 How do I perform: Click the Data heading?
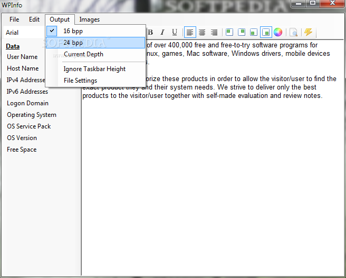(13, 46)
